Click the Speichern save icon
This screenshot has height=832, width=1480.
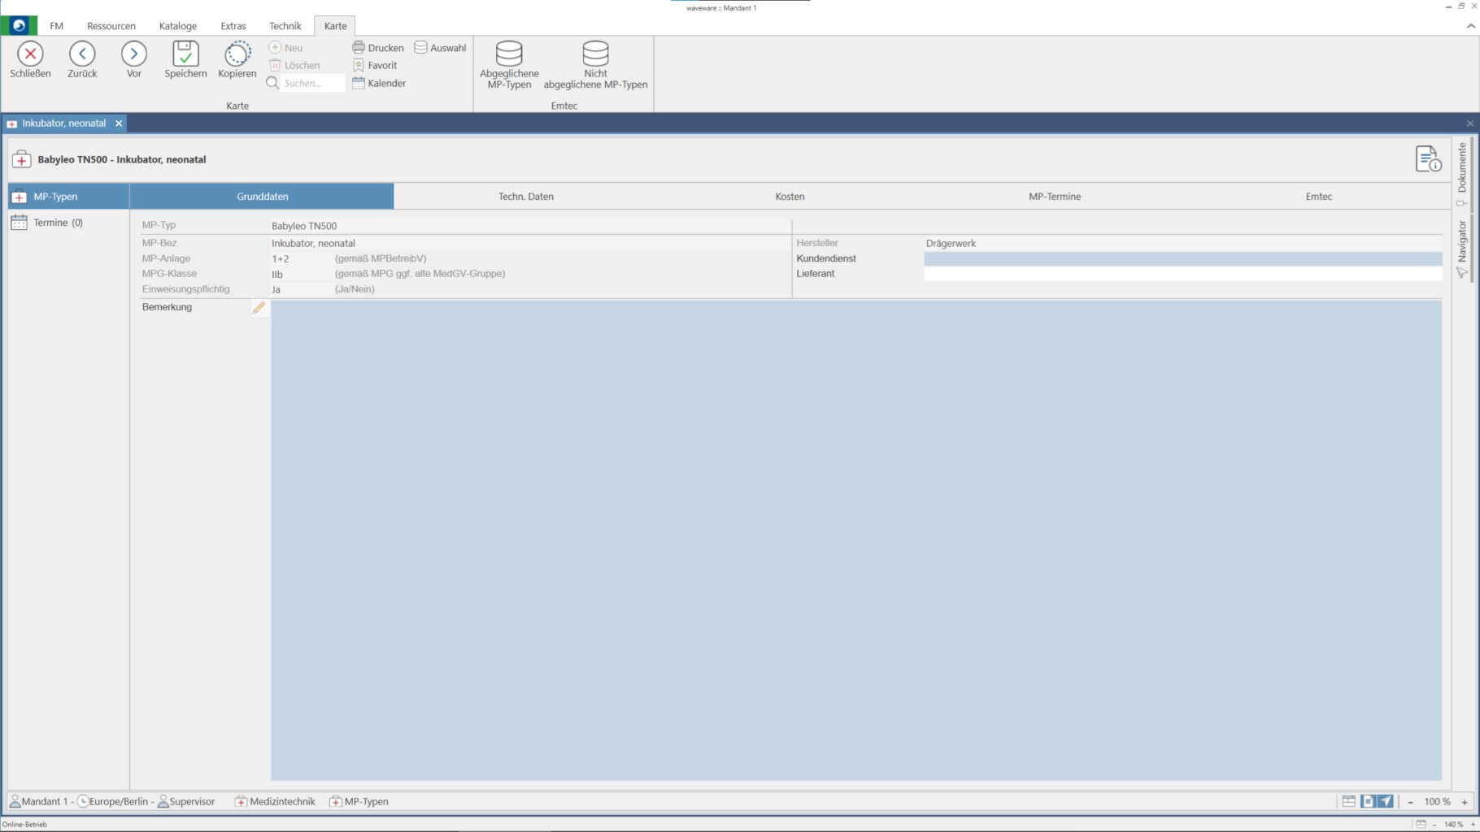(x=185, y=54)
